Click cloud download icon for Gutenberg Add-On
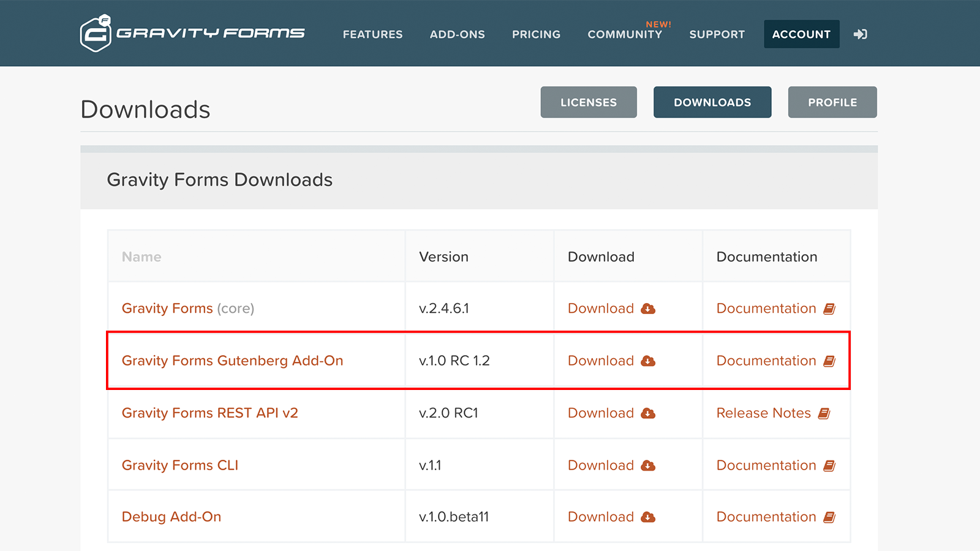 [x=648, y=361]
